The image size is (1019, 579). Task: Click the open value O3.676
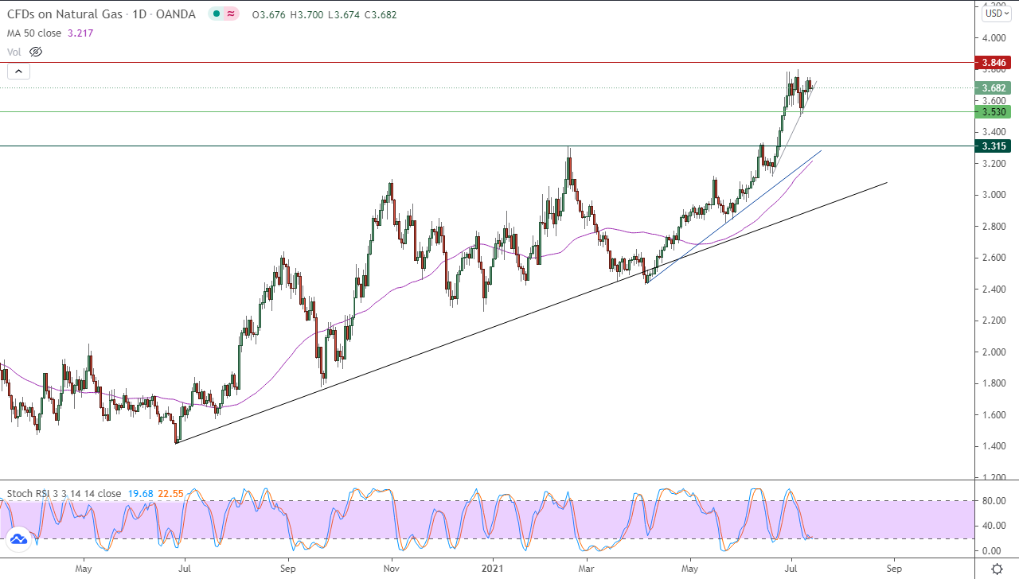tap(267, 14)
